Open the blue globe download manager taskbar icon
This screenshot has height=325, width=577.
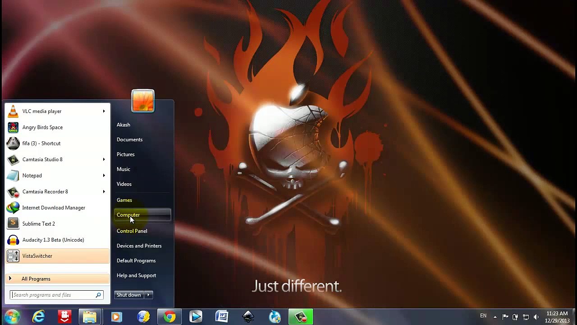point(275,317)
